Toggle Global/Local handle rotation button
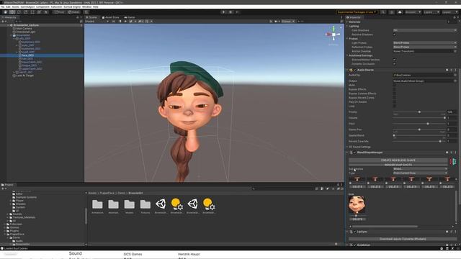The image size is (461, 259). point(73,12)
